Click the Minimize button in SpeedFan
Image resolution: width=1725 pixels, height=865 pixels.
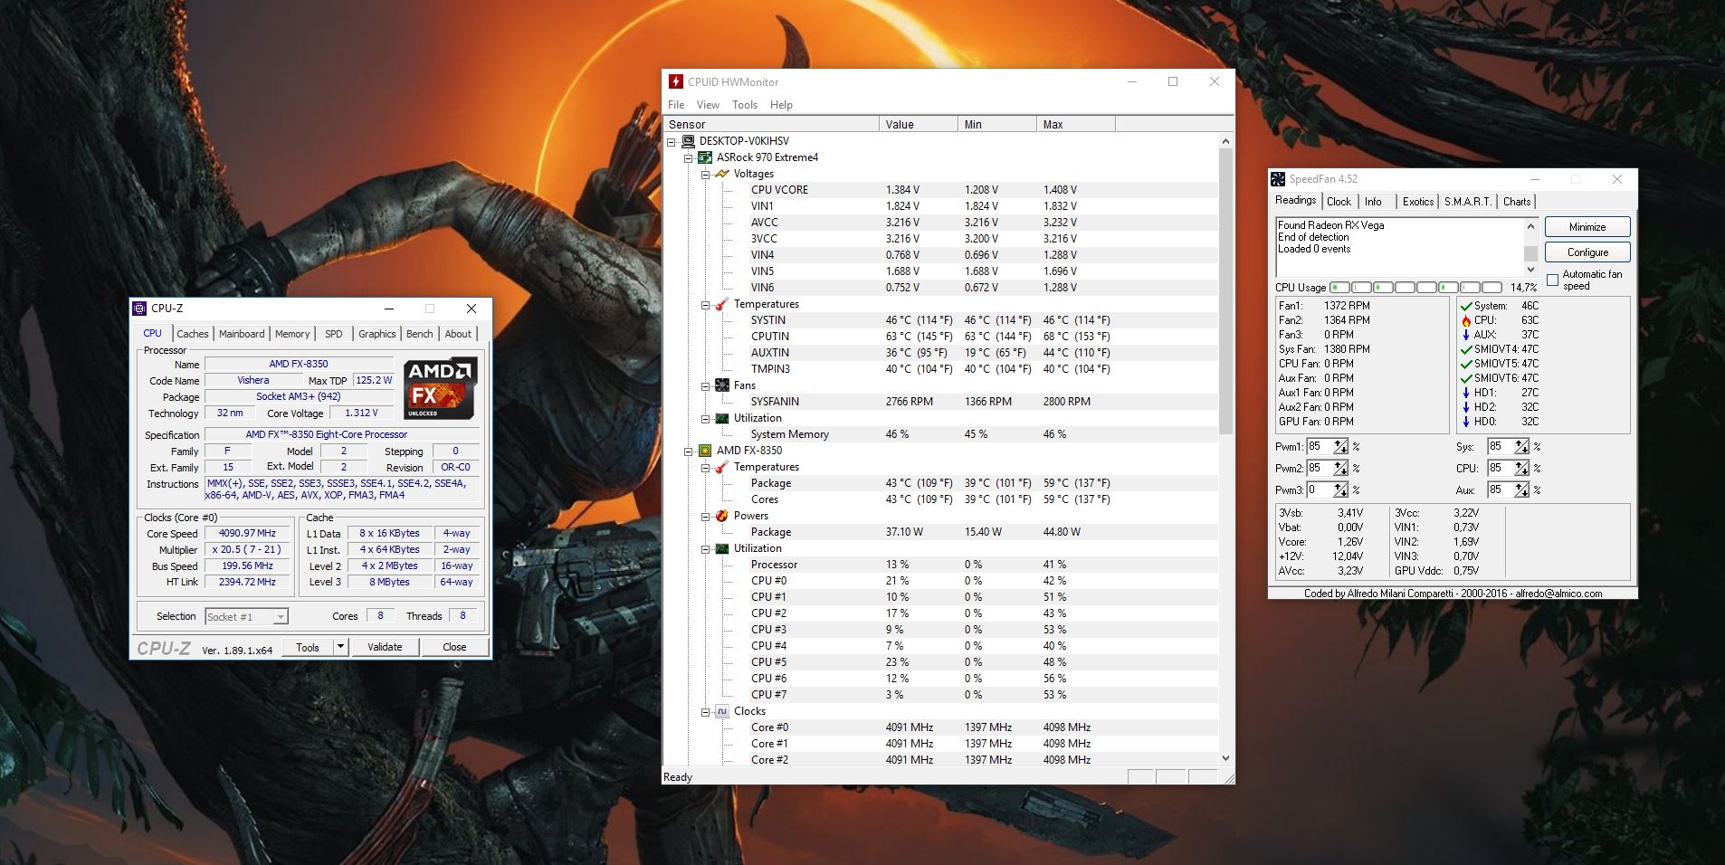(1587, 227)
